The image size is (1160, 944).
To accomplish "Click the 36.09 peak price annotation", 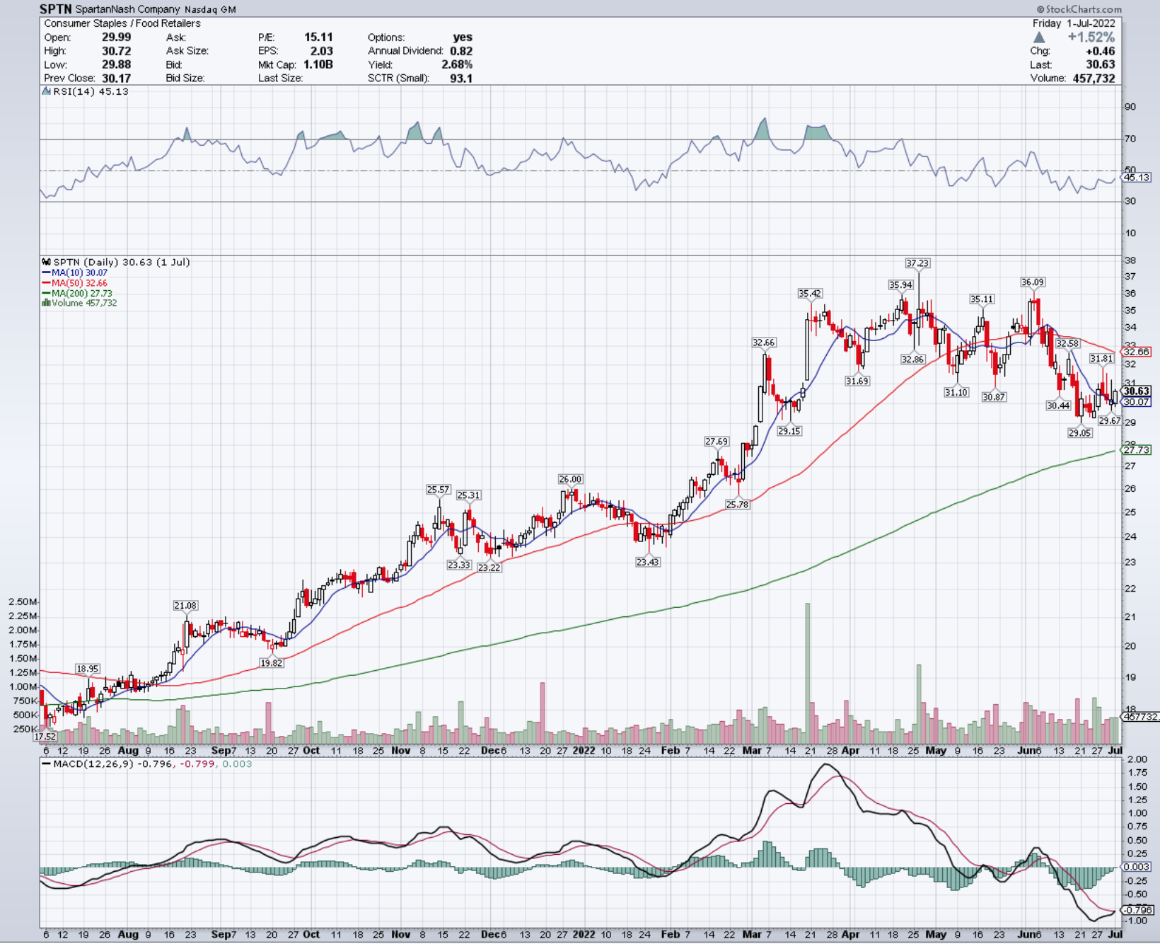I will click(x=1033, y=282).
